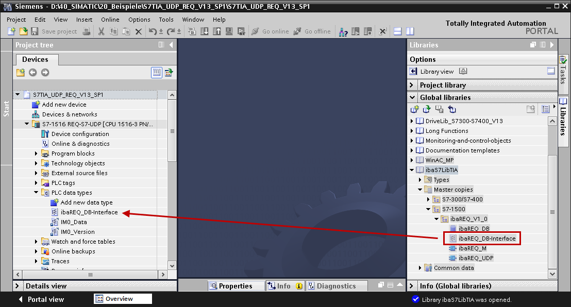Click the Accessible devices icon
The image size is (571, 307).
pyautogui.click(x=343, y=32)
